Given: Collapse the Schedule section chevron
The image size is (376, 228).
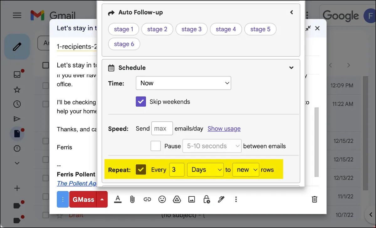Looking at the screenshot, I should [x=291, y=68].
